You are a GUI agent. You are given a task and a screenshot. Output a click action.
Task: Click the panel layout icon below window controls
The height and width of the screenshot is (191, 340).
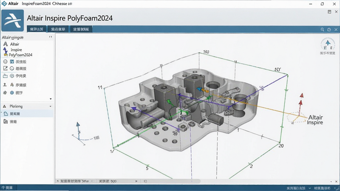pyautogui.click(x=329, y=12)
